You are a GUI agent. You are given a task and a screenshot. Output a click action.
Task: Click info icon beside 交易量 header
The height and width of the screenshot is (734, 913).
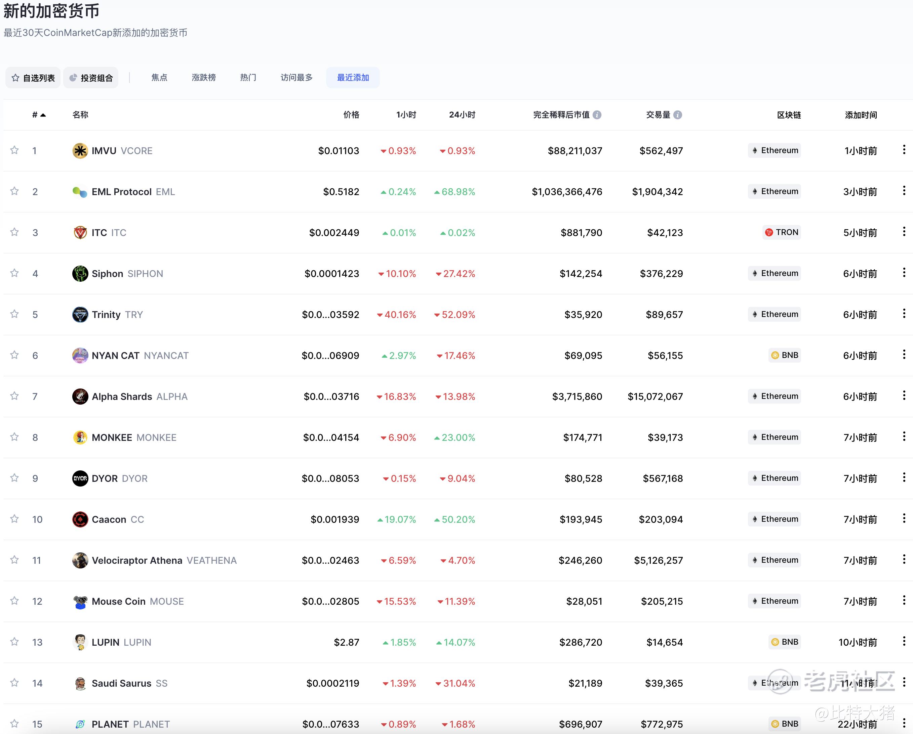pyautogui.click(x=678, y=115)
